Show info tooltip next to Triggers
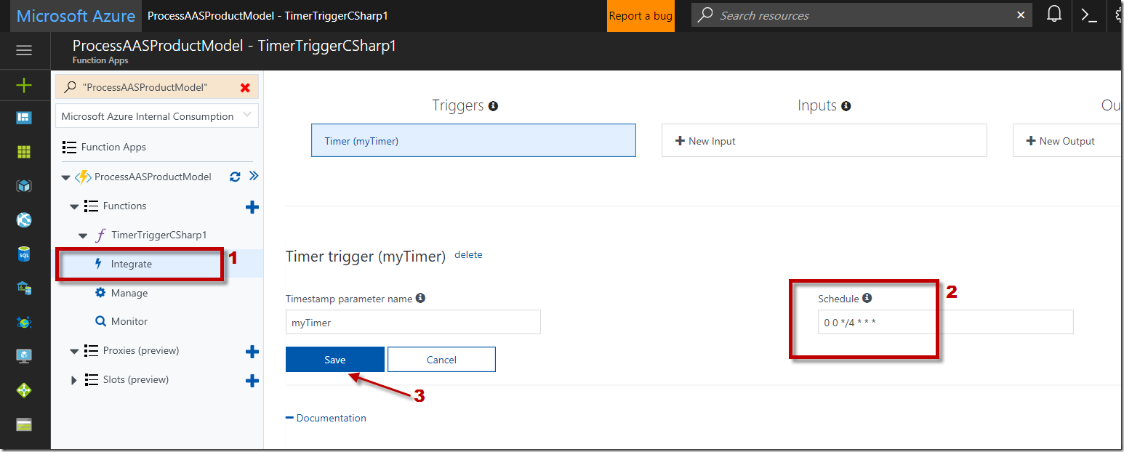Viewport: 1124px width, 452px height. [493, 106]
